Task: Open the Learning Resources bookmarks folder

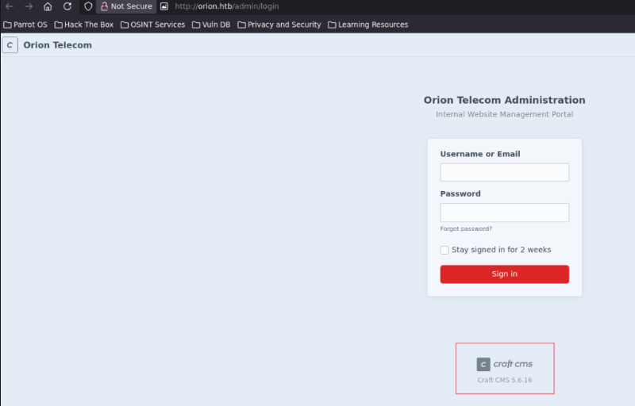Action: coord(368,25)
